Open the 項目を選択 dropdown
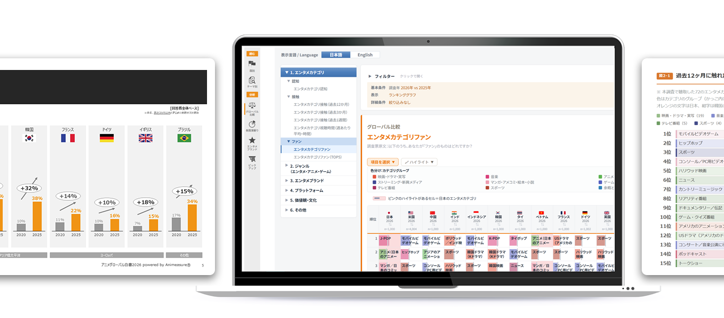This screenshot has height=318, width=724. tap(382, 162)
